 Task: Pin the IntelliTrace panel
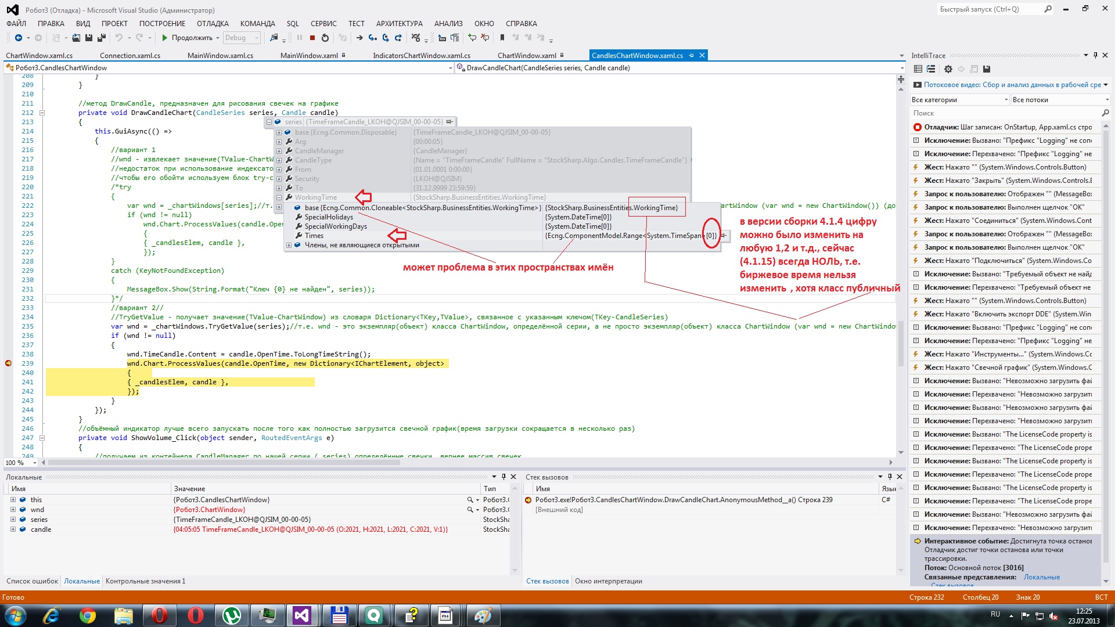coord(1095,56)
